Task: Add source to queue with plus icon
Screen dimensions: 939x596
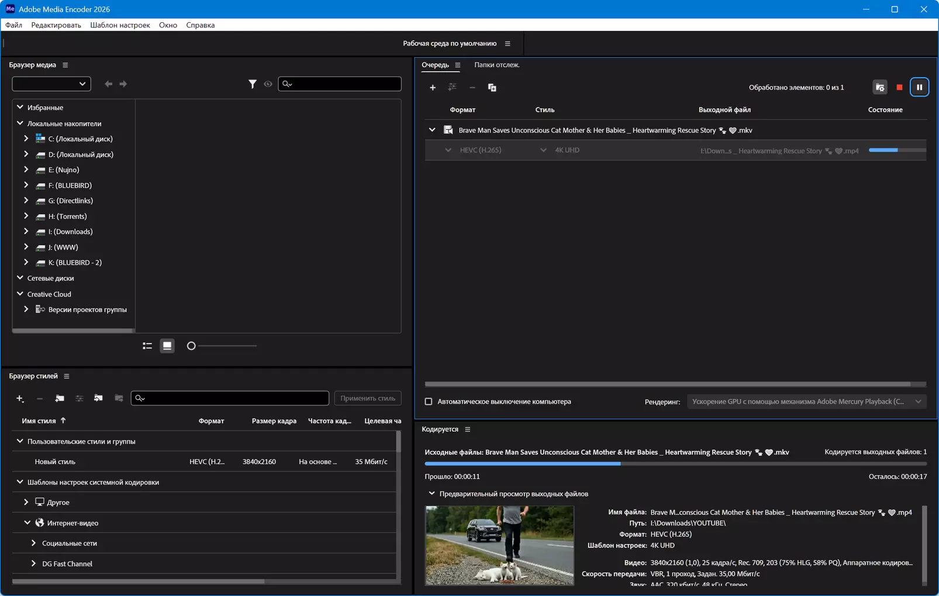Action: 433,88
